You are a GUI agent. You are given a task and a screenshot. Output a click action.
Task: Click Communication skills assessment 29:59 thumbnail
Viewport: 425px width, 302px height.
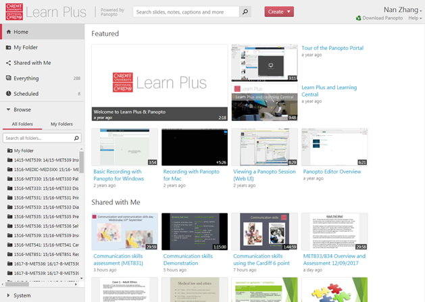click(125, 232)
